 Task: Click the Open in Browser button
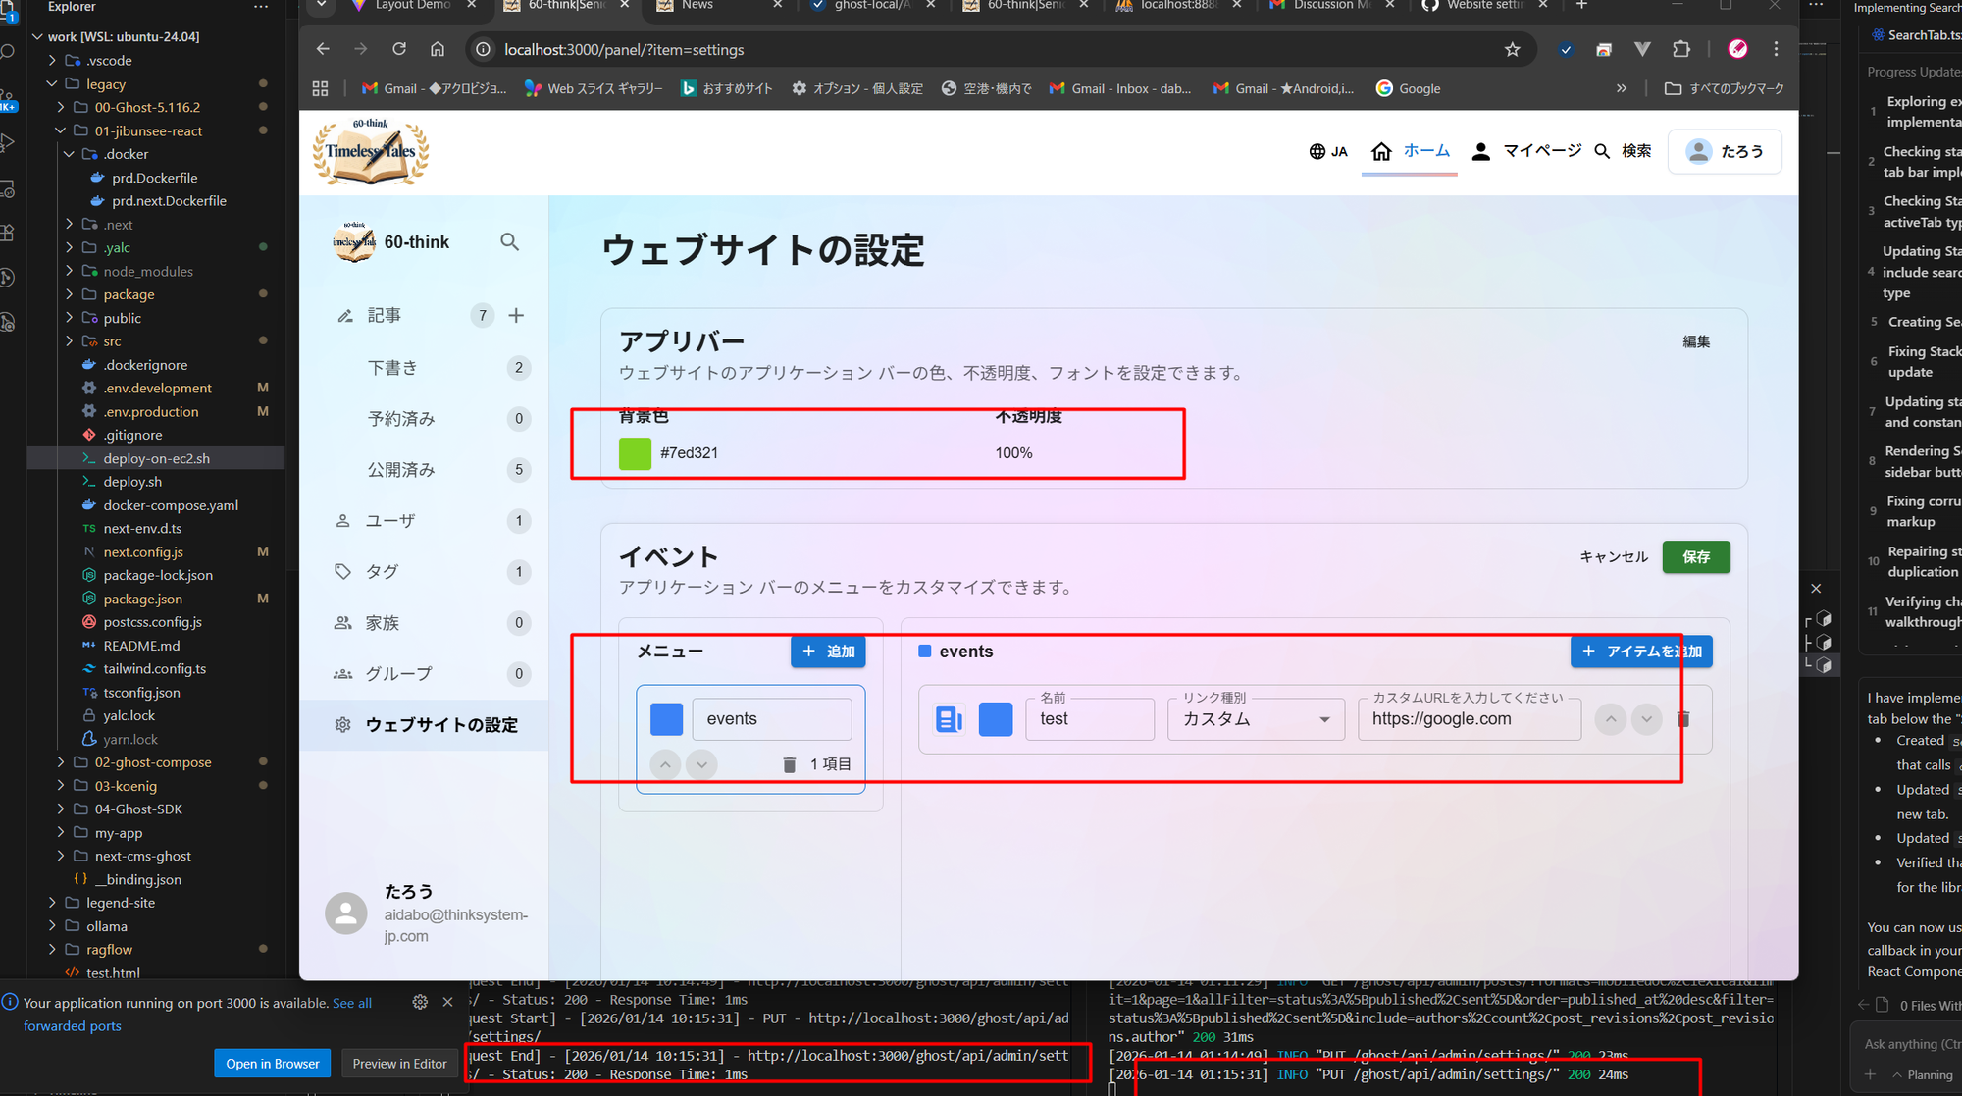(x=273, y=1064)
